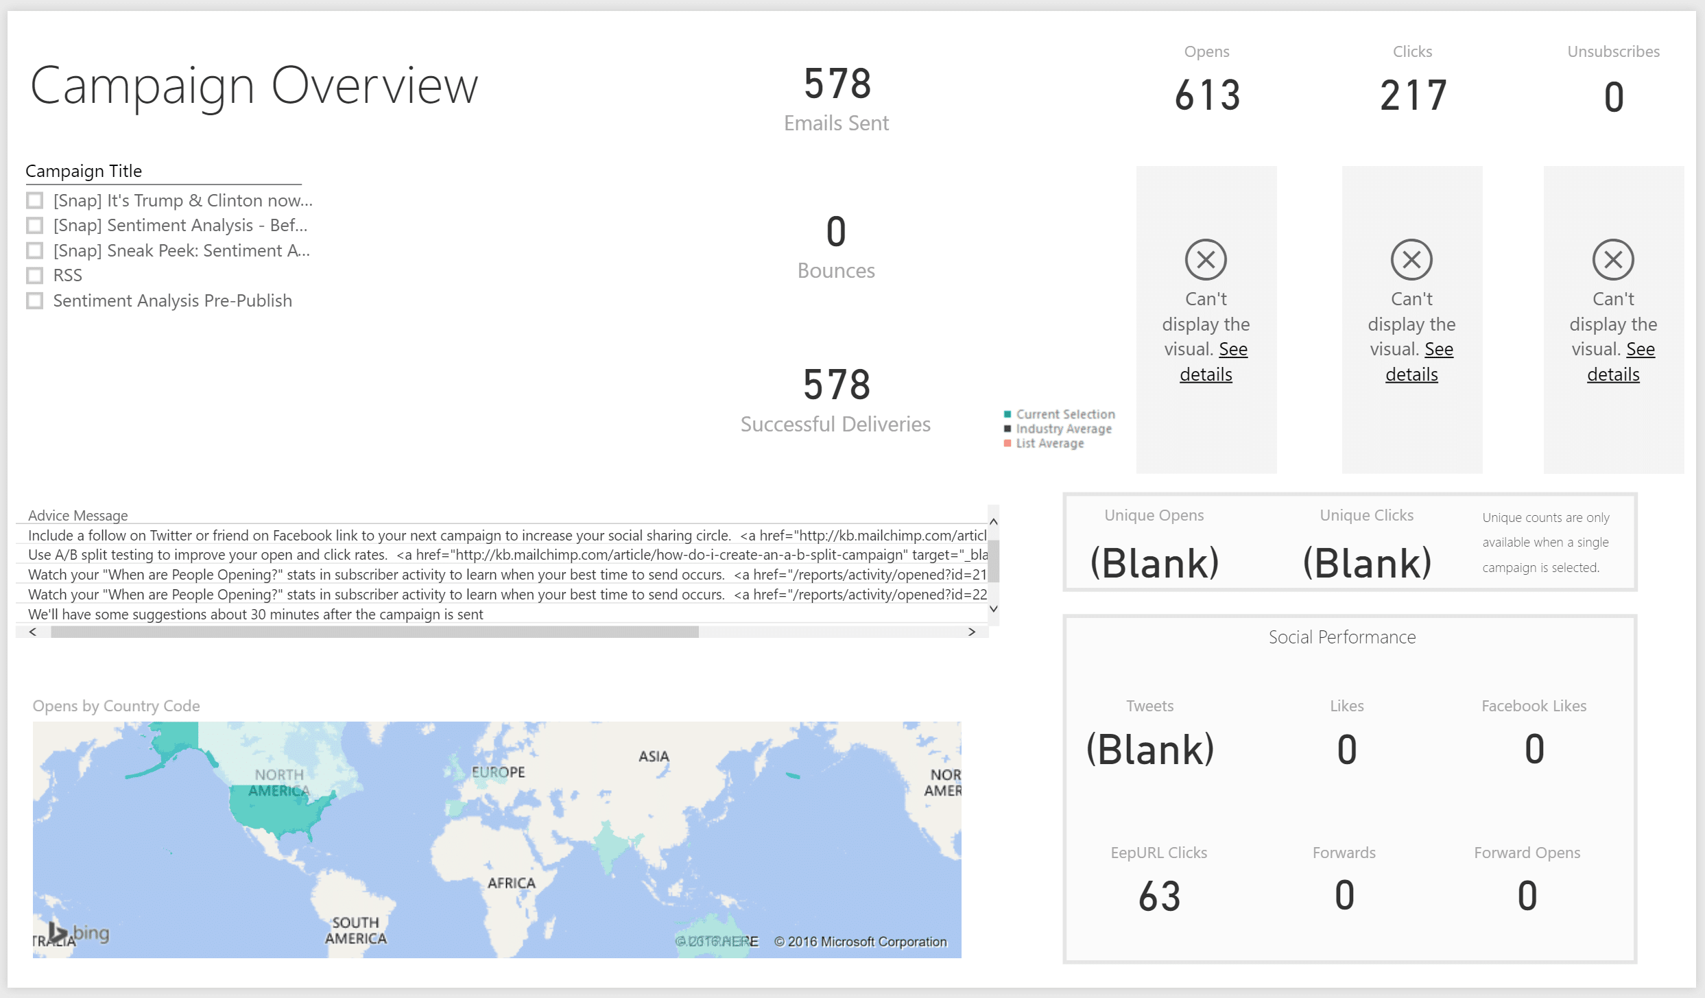Toggle Sentiment Analysis Pre-Publish checkbox
Screen dimensions: 1705x998
pyautogui.click(x=35, y=300)
